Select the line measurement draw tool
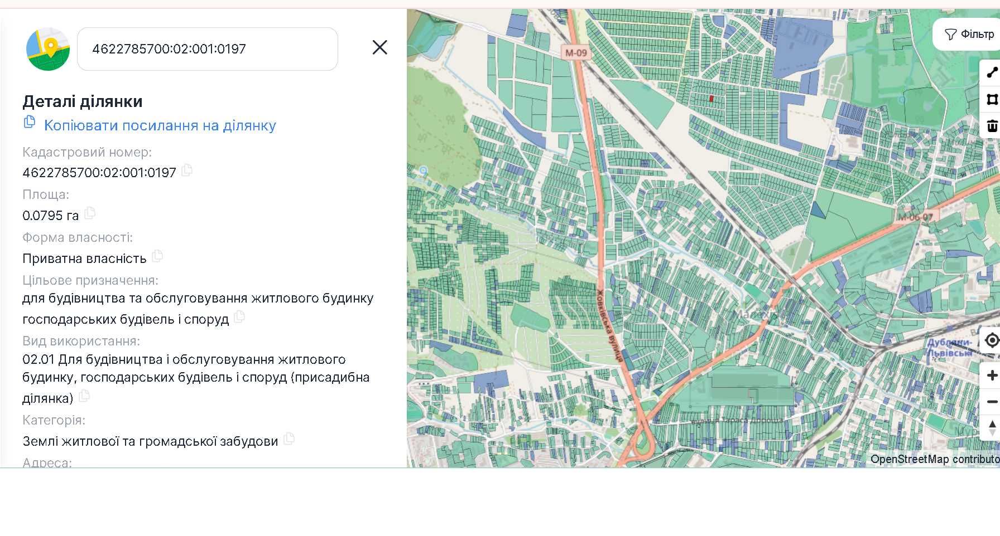 (992, 73)
